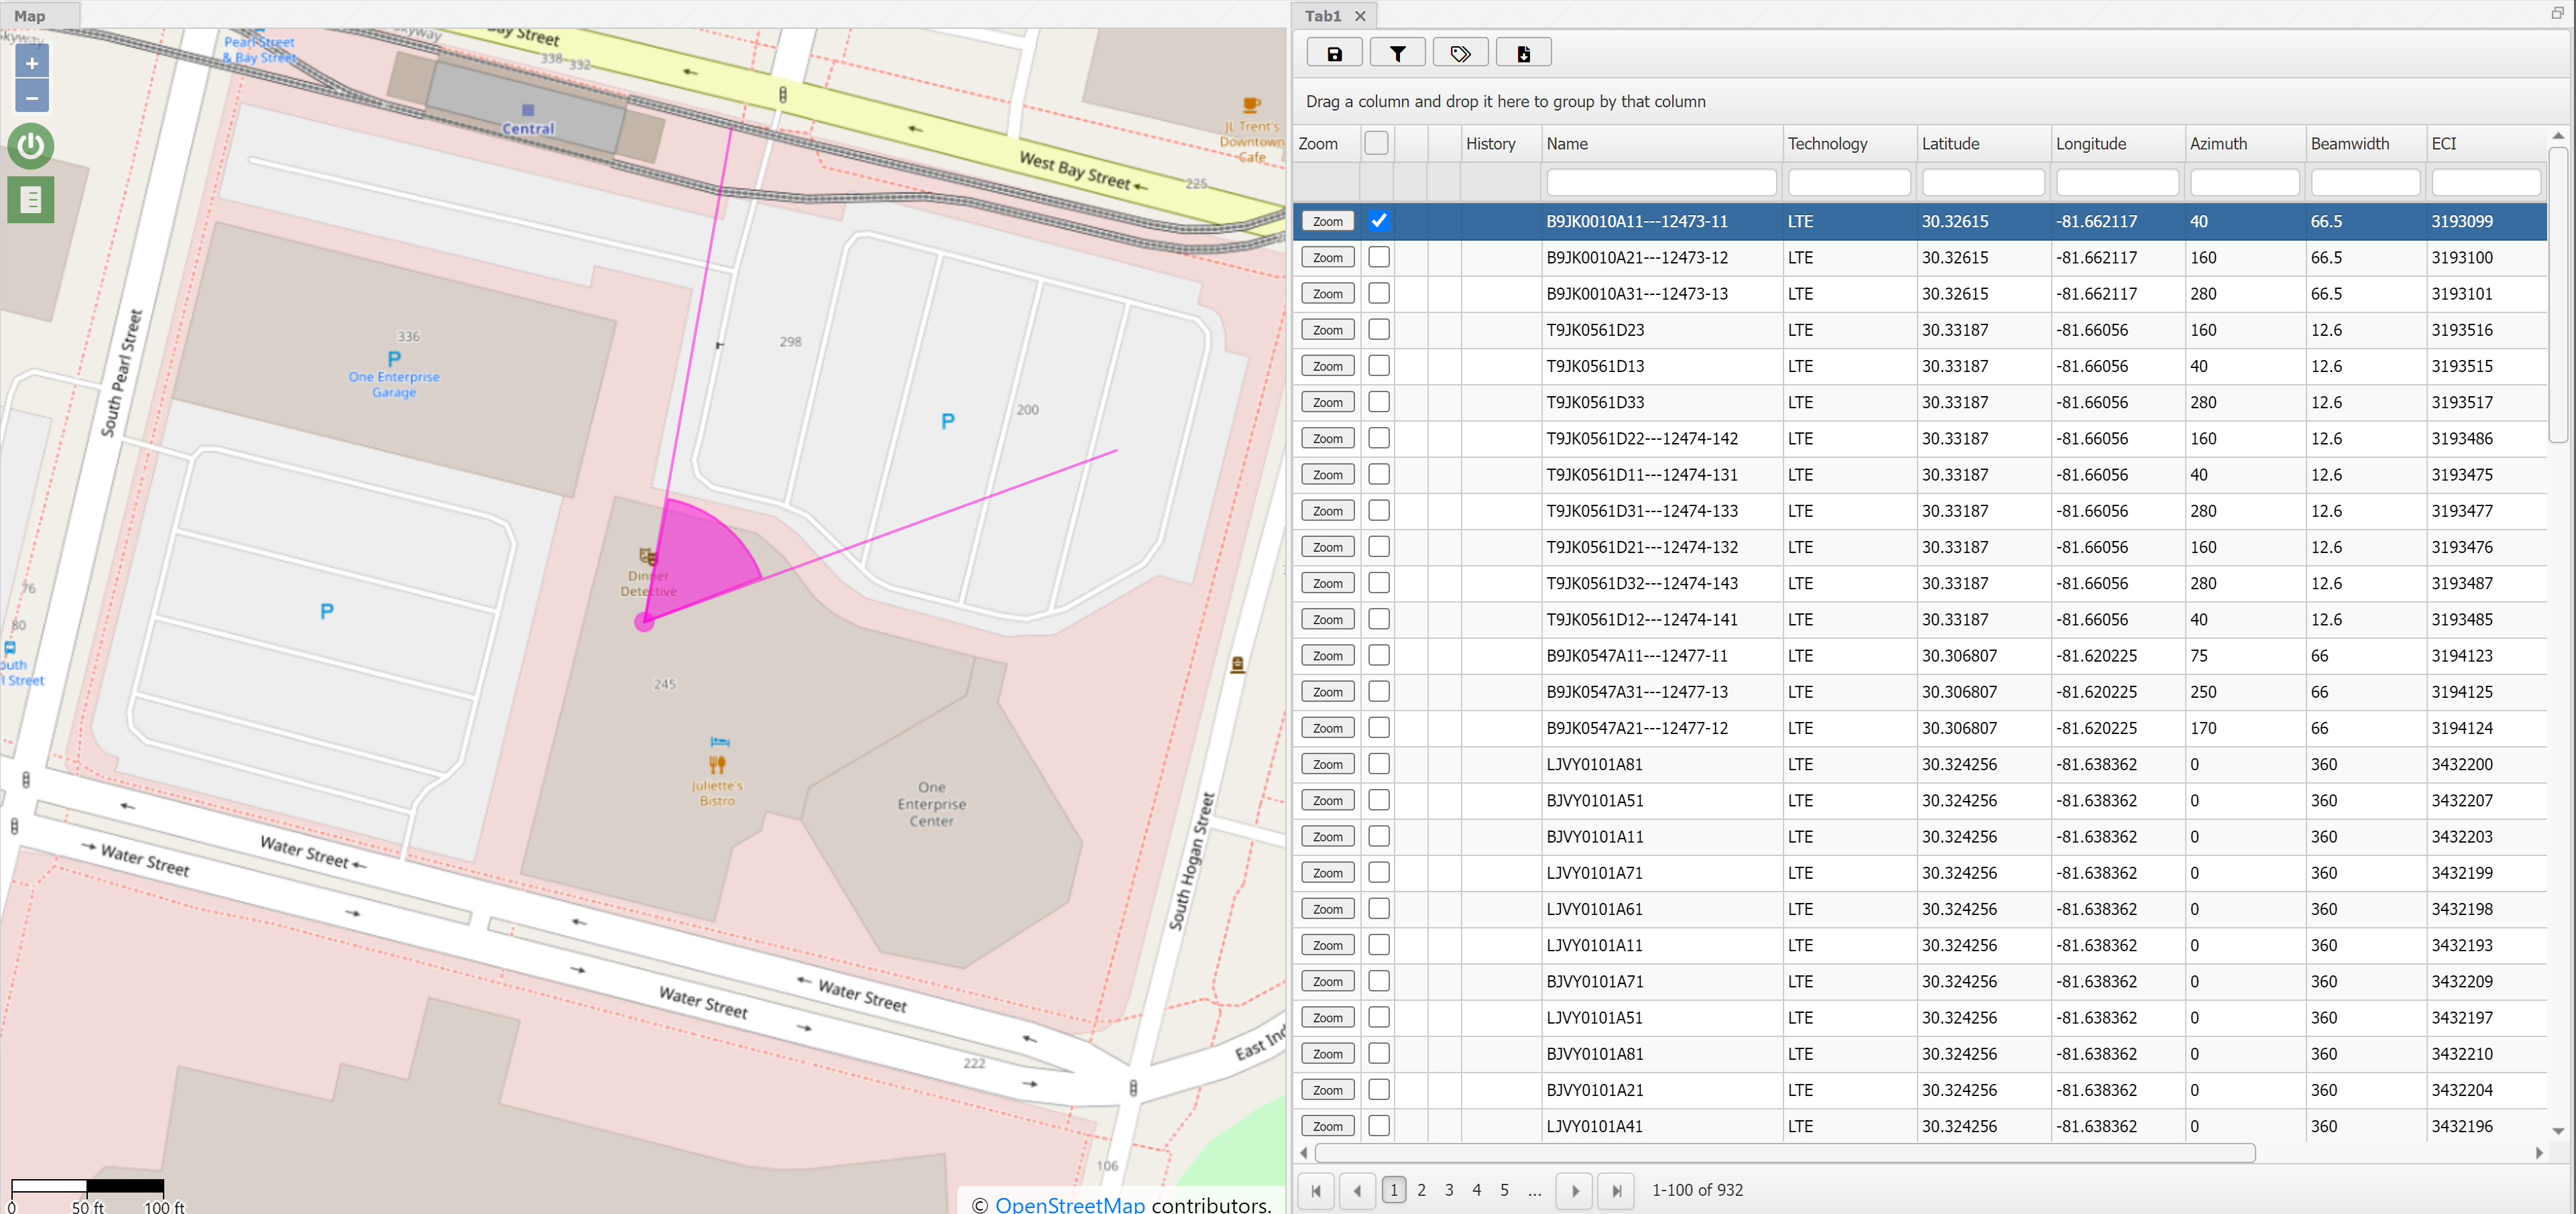Go to the last page of results

click(1616, 1190)
